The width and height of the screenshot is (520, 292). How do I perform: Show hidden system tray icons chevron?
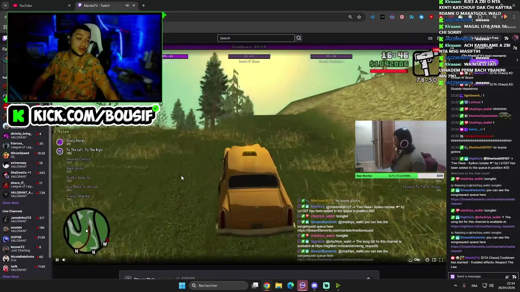pos(455,286)
